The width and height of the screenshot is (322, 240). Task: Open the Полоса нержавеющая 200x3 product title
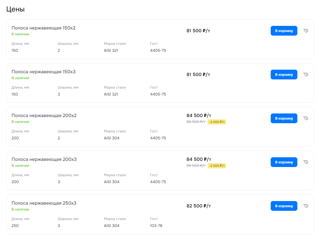tap(44, 159)
